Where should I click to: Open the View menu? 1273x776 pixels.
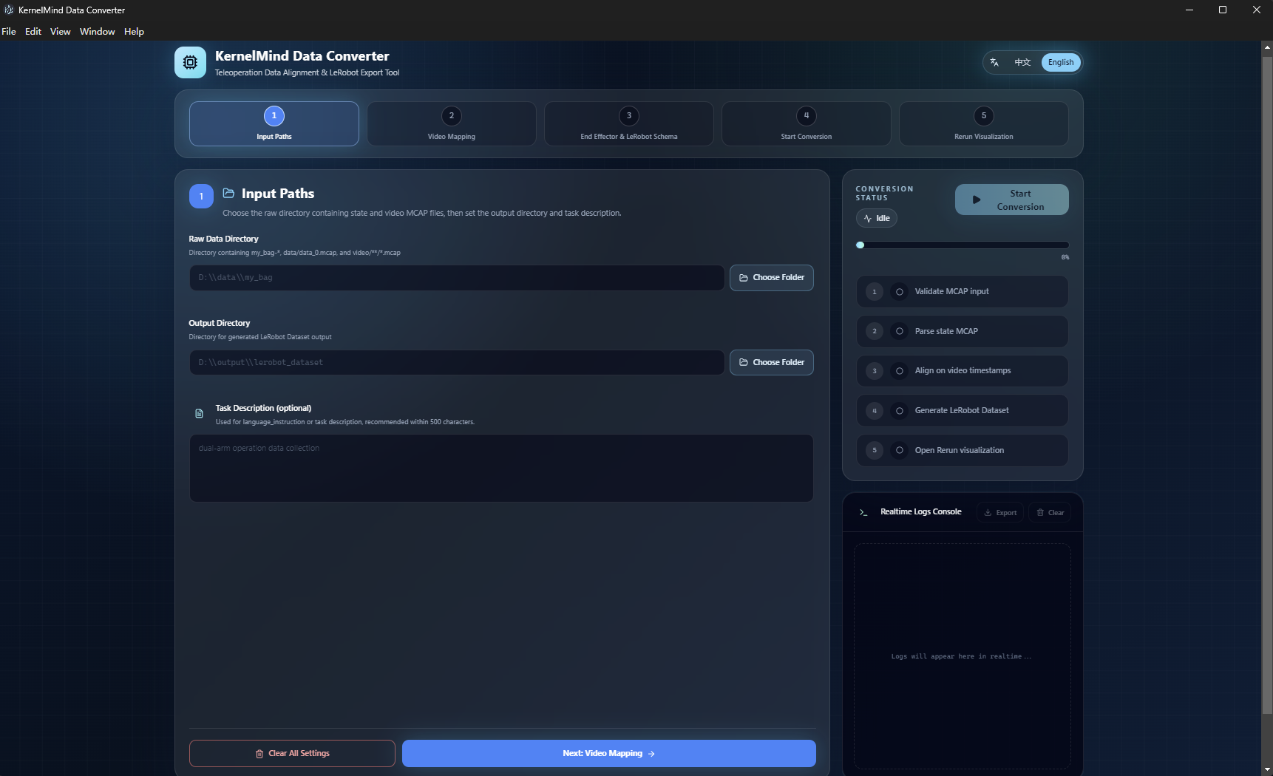(61, 31)
